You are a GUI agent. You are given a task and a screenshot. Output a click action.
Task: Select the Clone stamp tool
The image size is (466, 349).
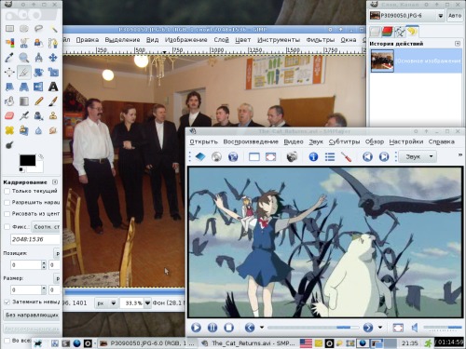pyautogui.click(x=53, y=115)
